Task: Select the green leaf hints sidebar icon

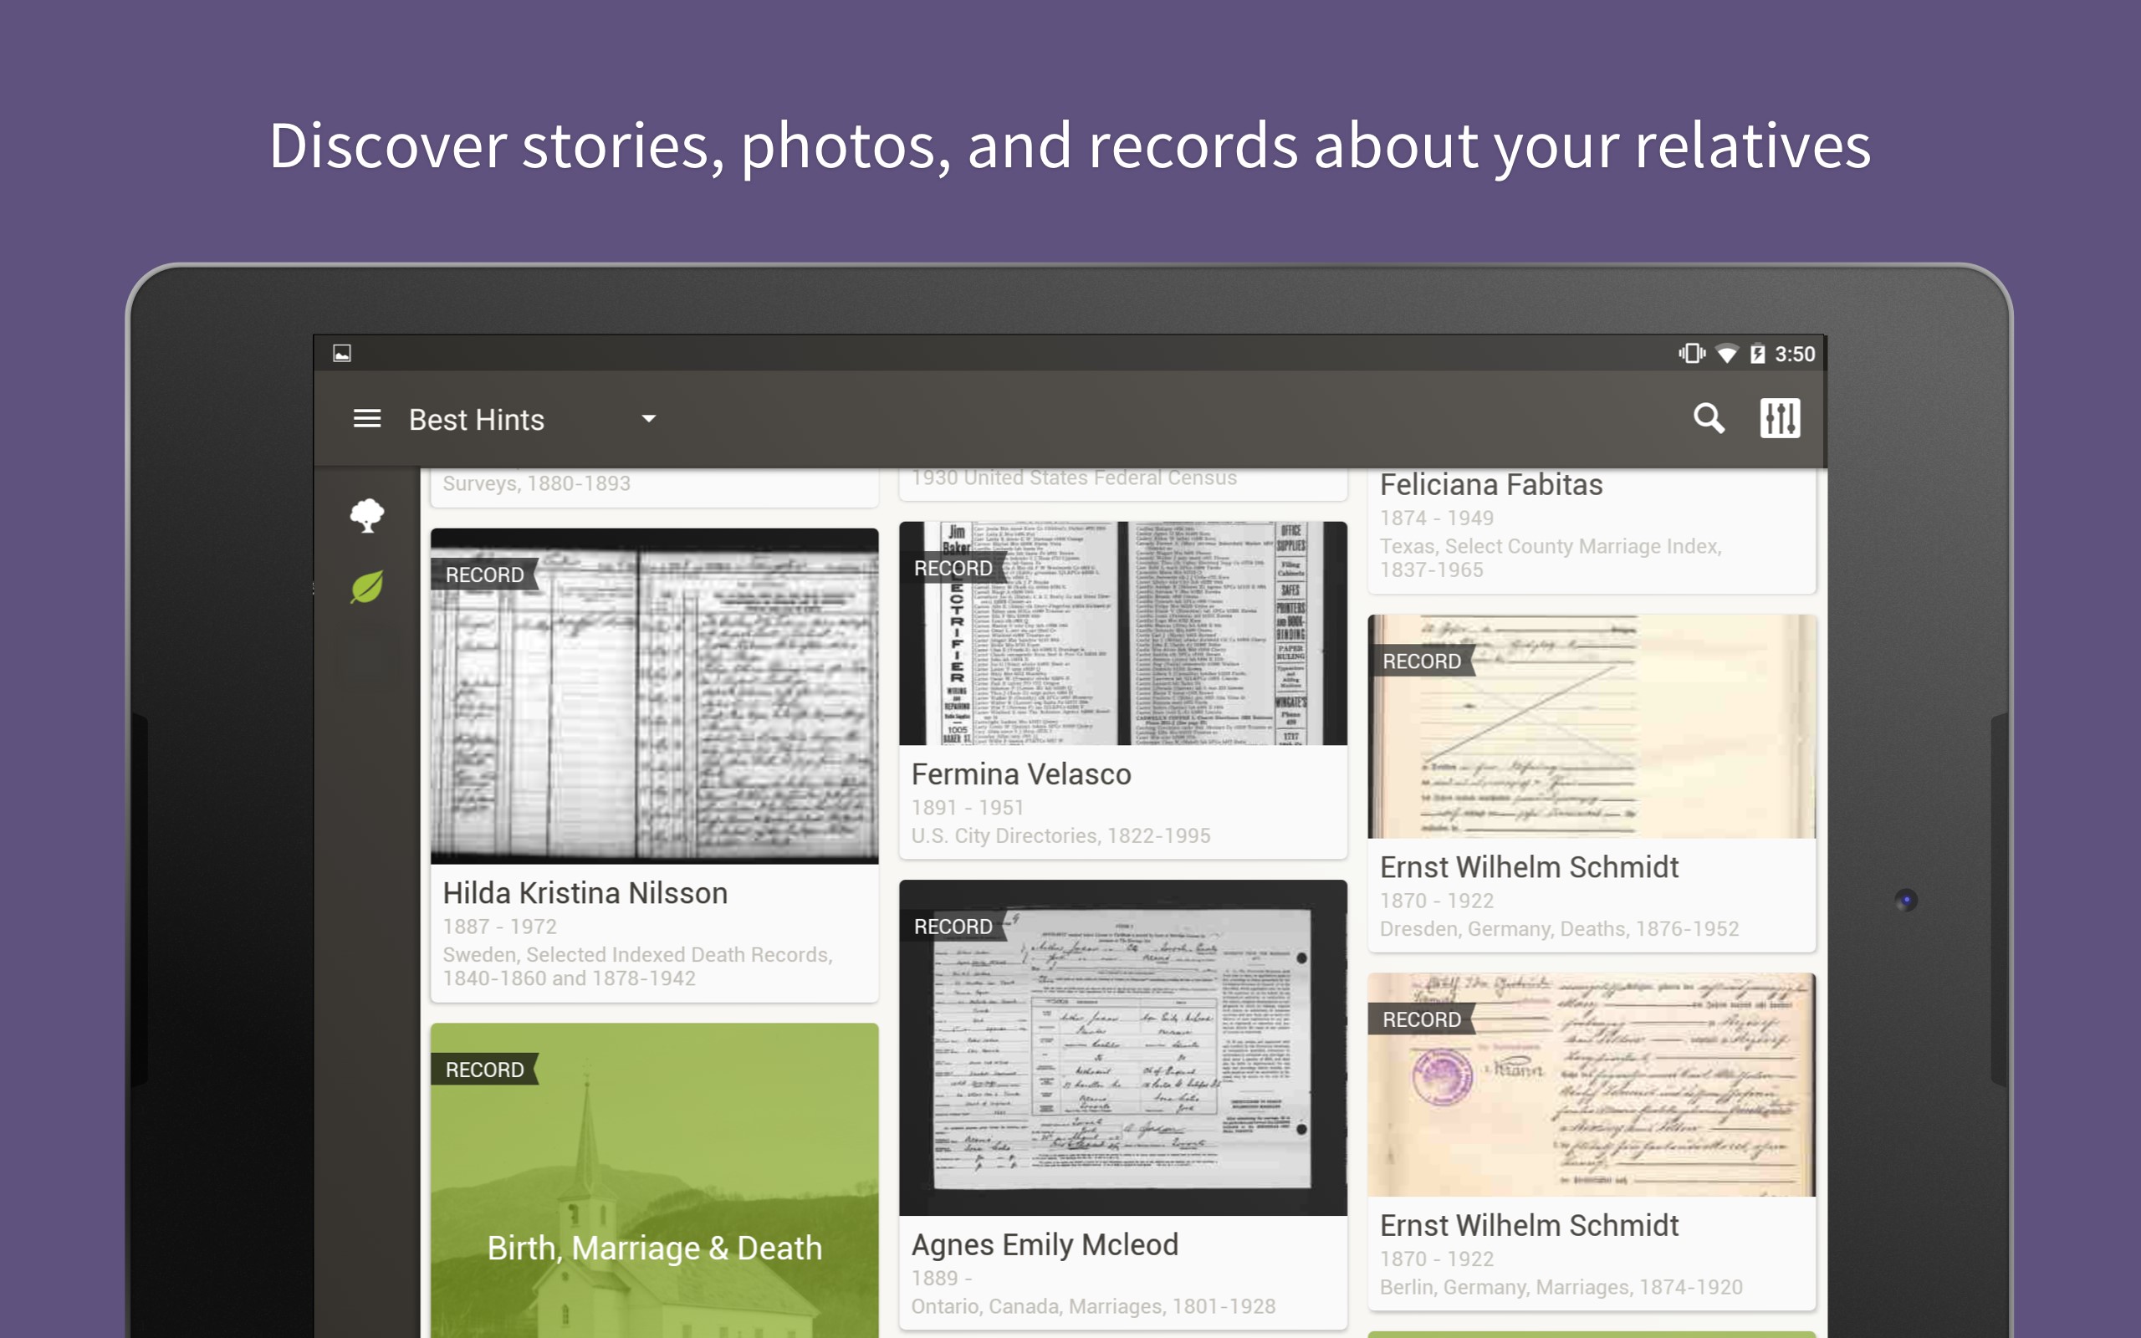Action: click(x=368, y=586)
